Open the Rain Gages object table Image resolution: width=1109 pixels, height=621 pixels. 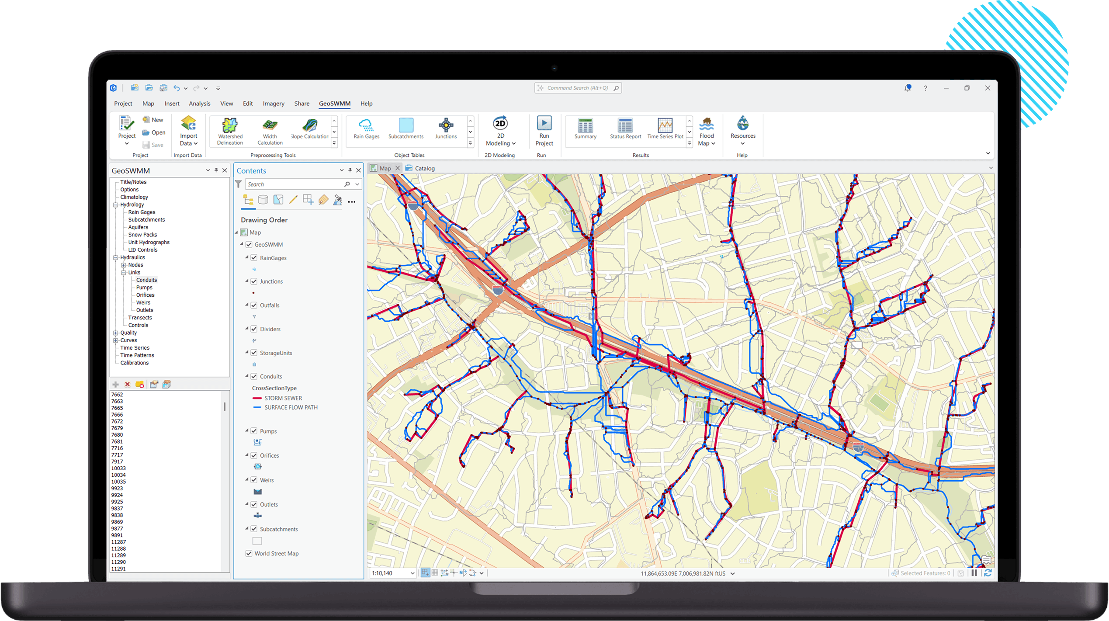(365, 130)
